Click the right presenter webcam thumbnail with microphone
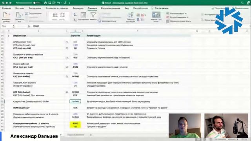This screenshot has height=141, width=251. coord(226,126)
